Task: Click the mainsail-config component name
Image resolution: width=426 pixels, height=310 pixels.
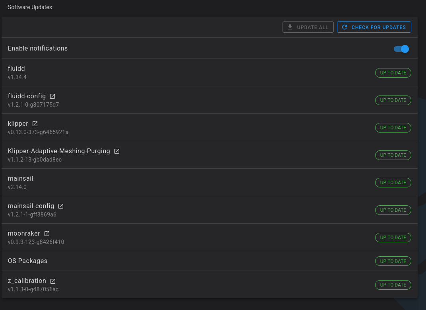Action: (31, 206)
